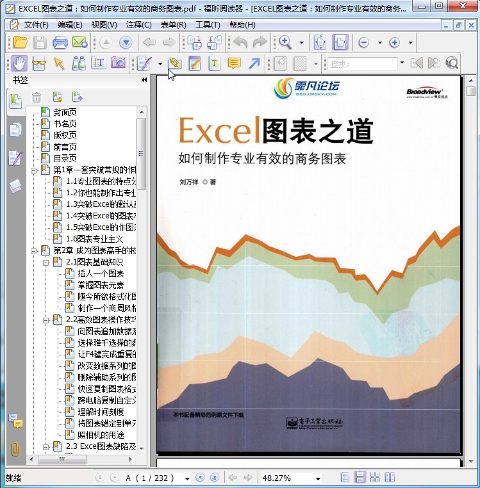Open the Attachments paperclip panel
Viewport: 480px width, 488px height.
point(15,449)
